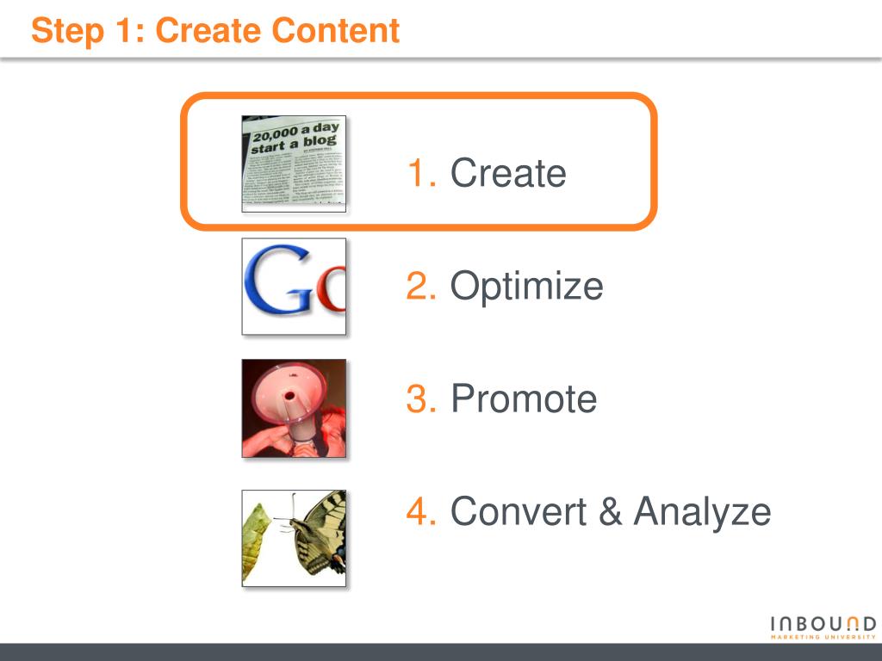Click the Google logo thumbnail
Image resolution: width=882 pixels, height=661 pixels.
click(x=294, y=286)
